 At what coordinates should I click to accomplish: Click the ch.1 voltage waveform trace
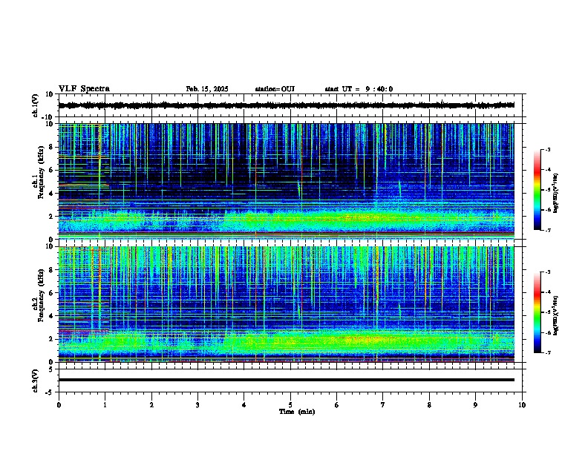(286, 105)
